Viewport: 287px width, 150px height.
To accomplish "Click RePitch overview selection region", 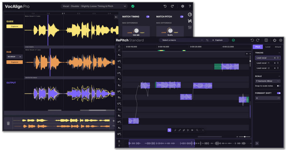I will (x=162, y=143).
